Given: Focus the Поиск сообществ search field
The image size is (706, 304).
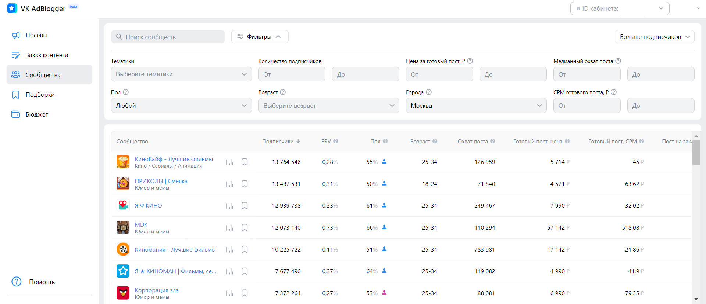Looking at the screenshot, I should [x=168, y=37].
